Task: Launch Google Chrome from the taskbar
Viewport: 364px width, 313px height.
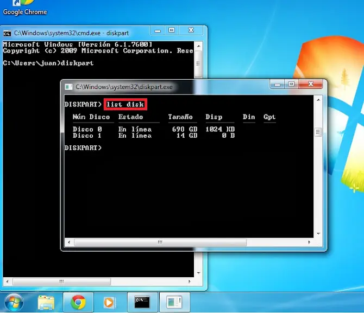Action: coord(78,302)
